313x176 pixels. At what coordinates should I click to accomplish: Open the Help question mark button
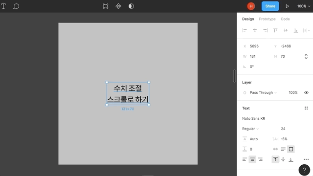(304, 170)
